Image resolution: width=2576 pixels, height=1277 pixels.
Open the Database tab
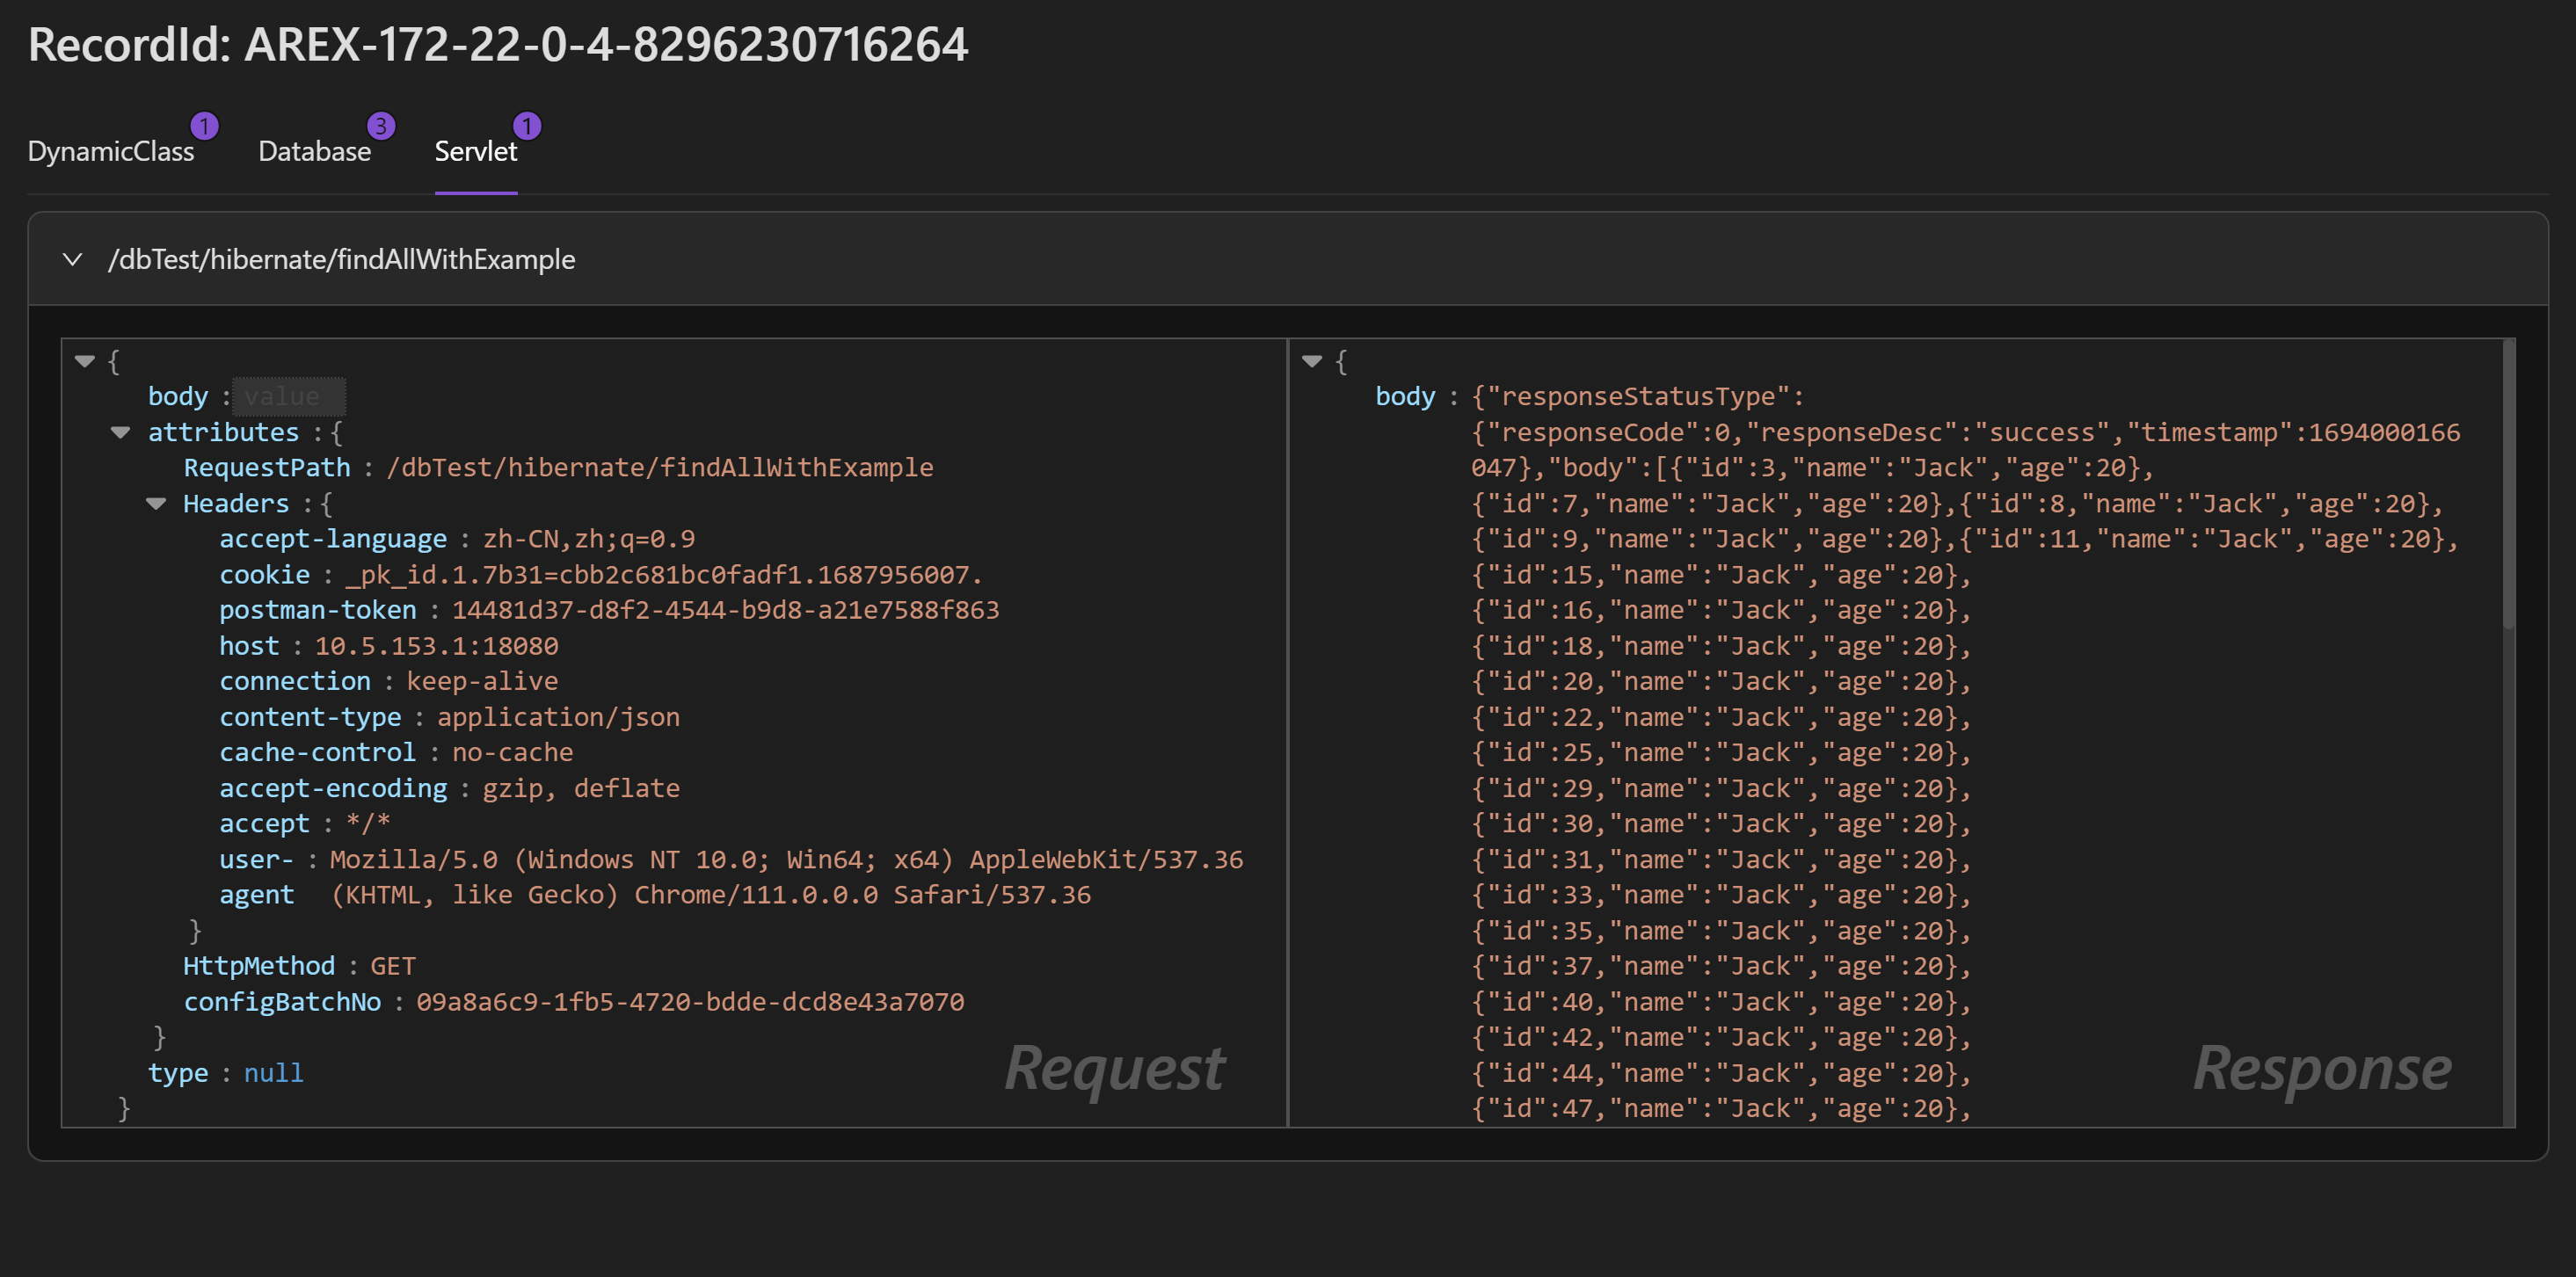click(314, 151)
